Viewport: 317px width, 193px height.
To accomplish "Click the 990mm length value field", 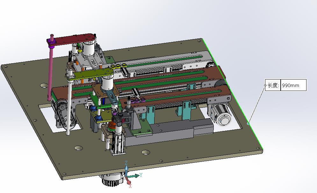I will 293,85.
